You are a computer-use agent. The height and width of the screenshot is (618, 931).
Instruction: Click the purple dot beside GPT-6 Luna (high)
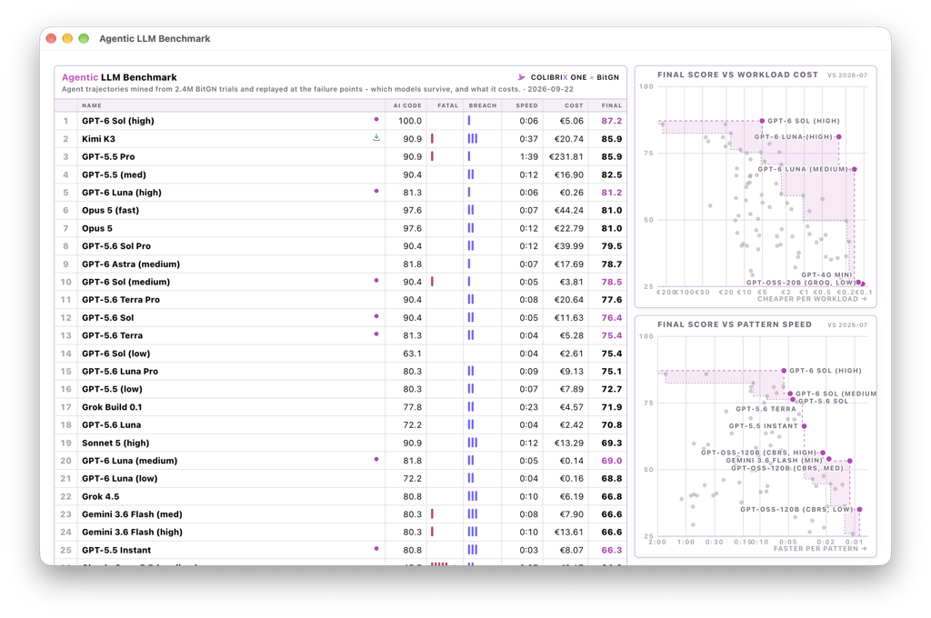click(x=376, y=191)
